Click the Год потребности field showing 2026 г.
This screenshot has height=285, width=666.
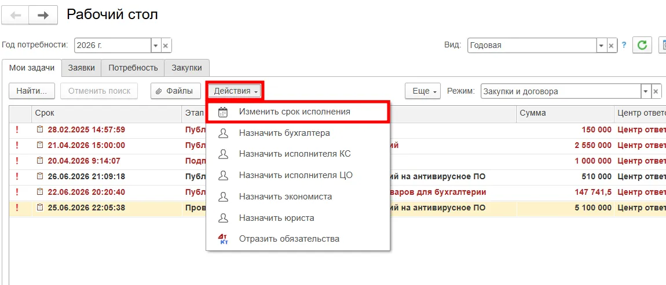click(x=112, y=45)
